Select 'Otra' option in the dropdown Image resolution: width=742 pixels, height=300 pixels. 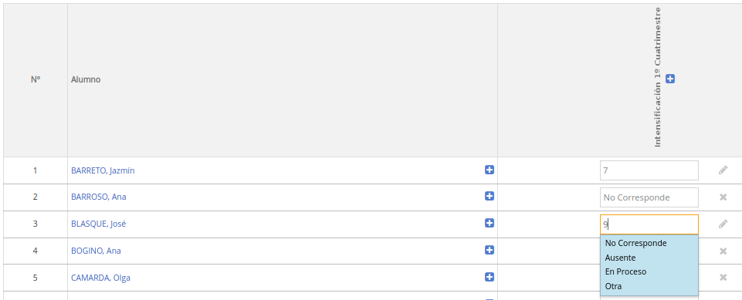point(613,286)
